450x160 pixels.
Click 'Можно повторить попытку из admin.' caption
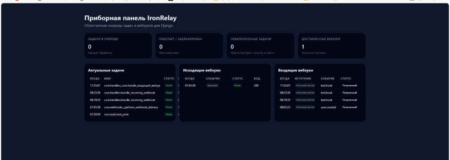click(x=253, y=53)
